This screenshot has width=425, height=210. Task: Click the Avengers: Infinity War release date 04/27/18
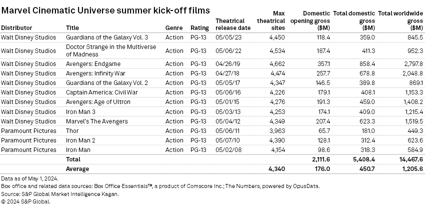tap(226, 73)
